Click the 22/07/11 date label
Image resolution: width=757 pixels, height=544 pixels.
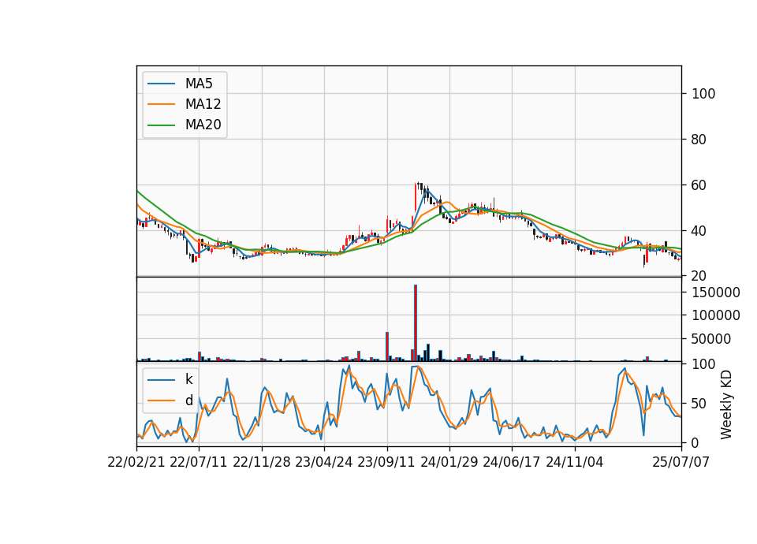click(199, 462)
